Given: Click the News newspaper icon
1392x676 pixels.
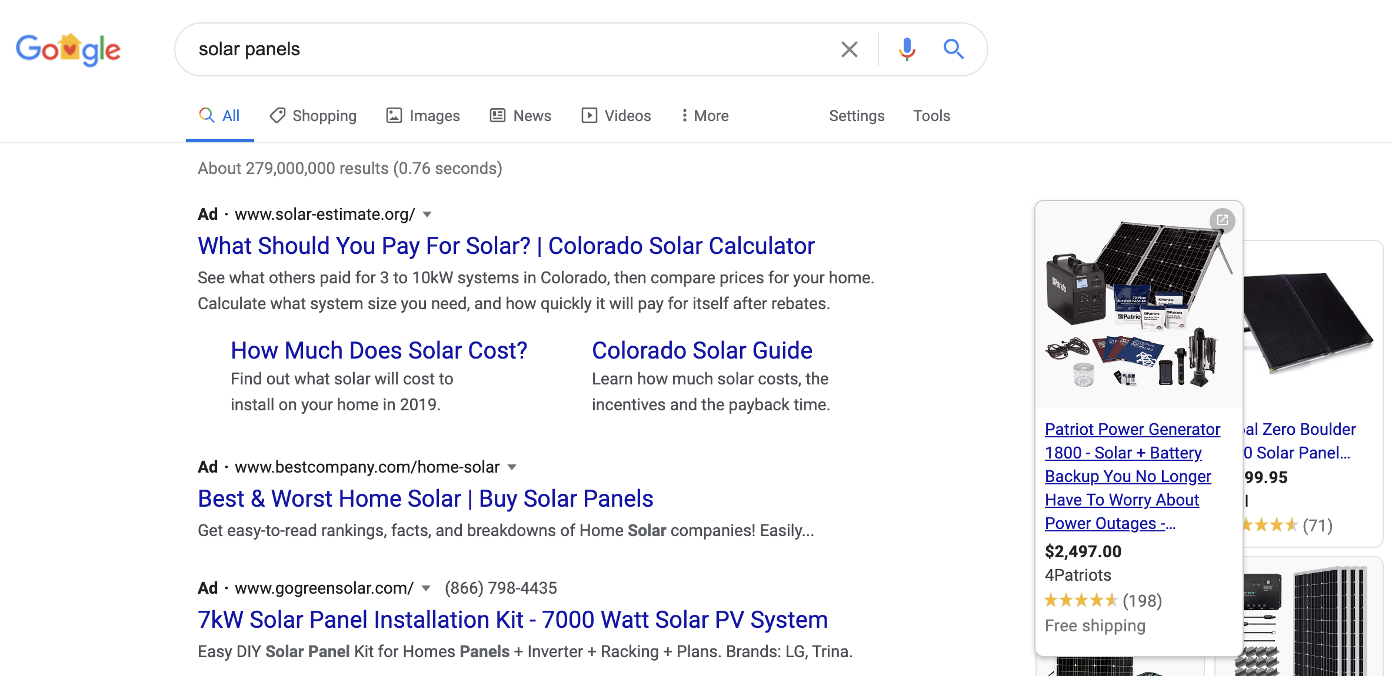Looking at the screenshot, I should (x=496, y=115).
